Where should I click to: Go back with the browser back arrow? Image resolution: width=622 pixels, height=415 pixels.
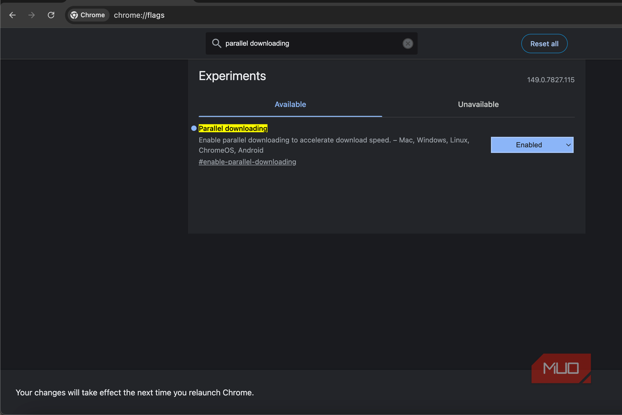[x=13, y=15]
